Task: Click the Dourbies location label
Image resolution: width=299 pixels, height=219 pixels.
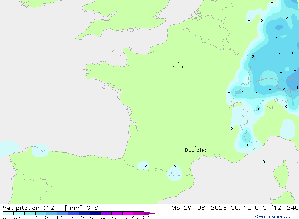Action: pyautogui.click(x=196, y=150)
